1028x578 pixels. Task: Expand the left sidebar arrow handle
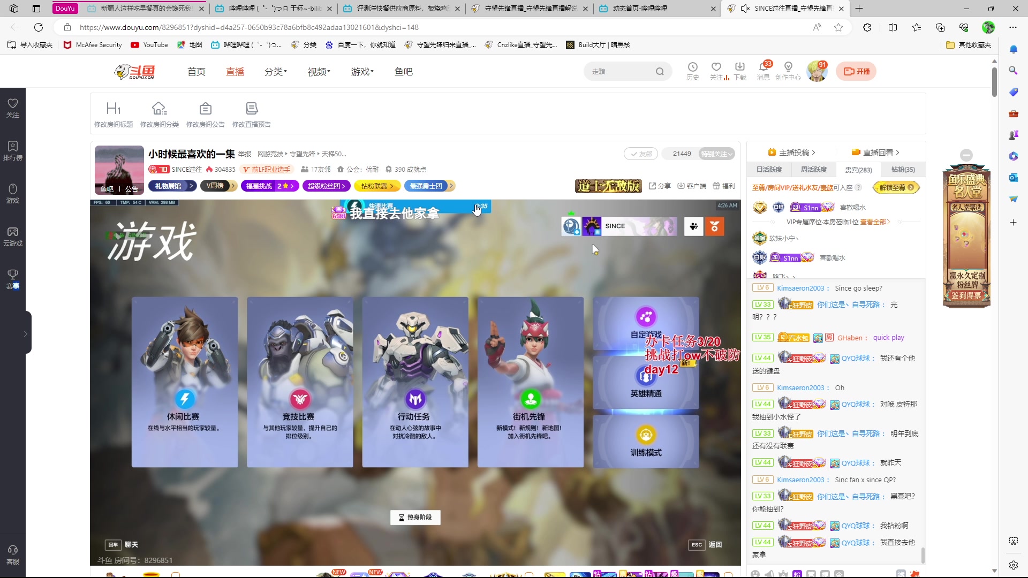click(x=26, y=333)
